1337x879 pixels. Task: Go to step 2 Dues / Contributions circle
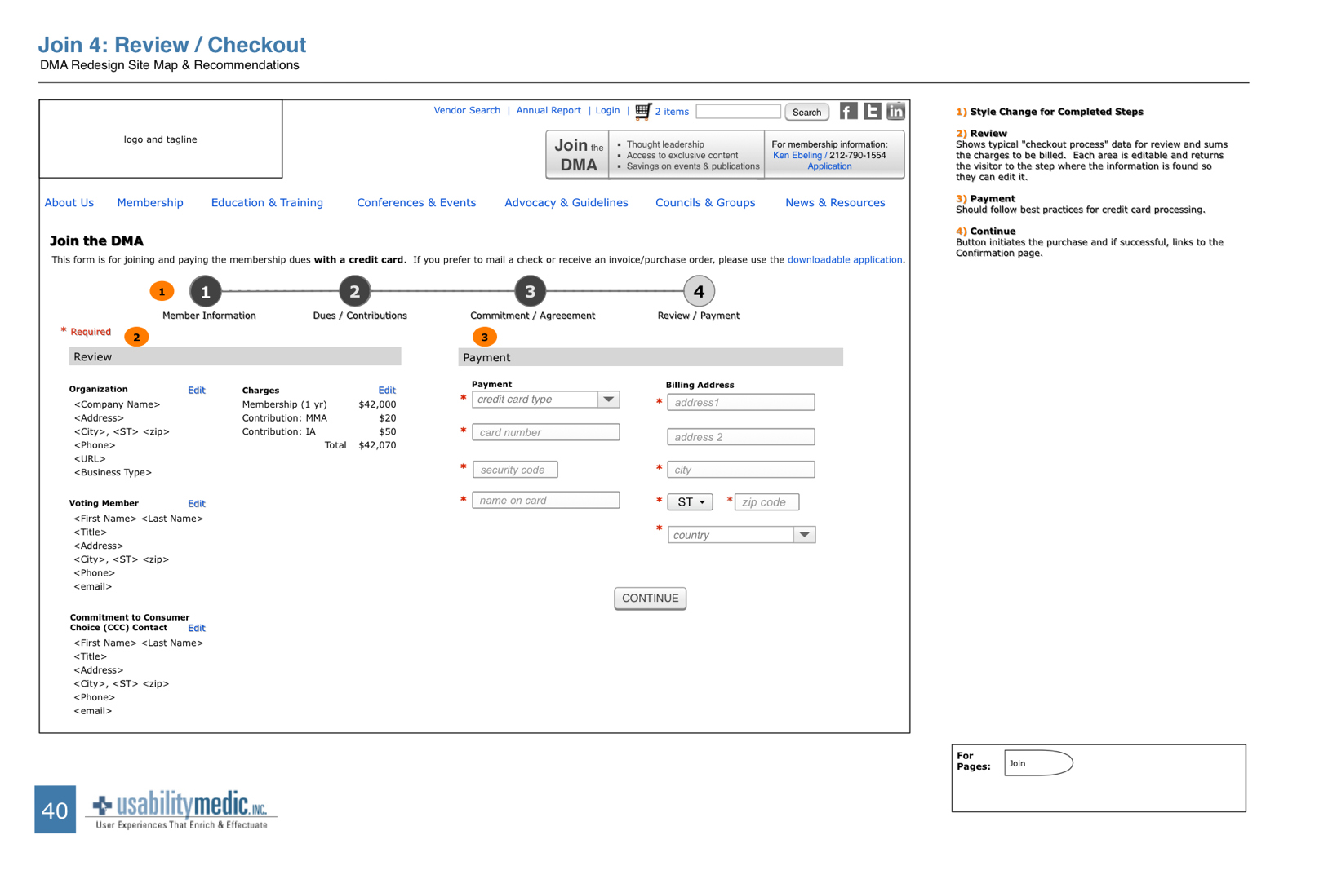(355, 292)
